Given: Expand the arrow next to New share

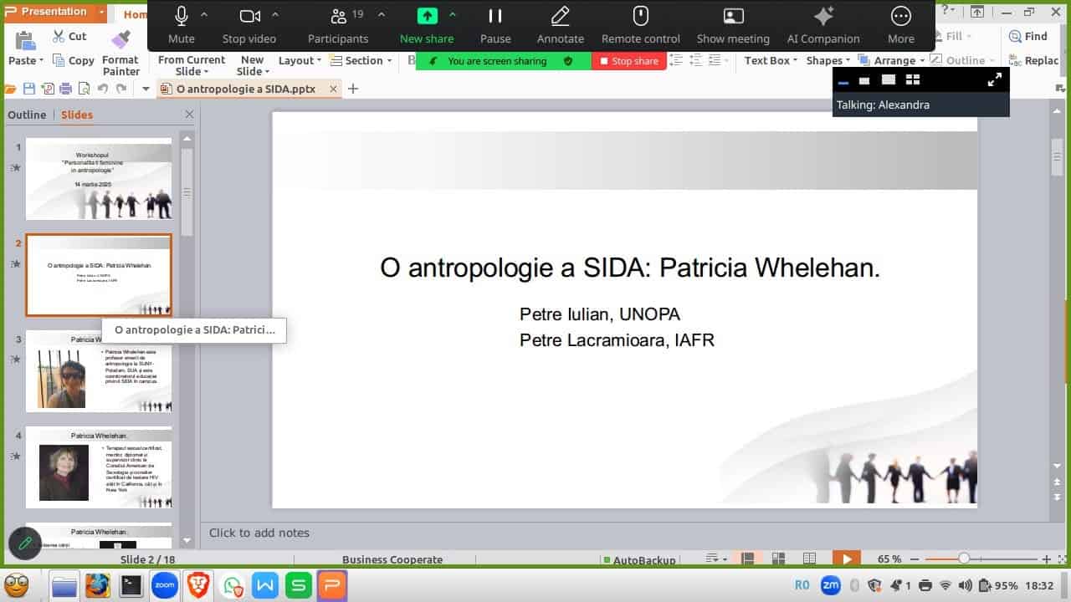Looking at the screenshot, I should (453, 15).
